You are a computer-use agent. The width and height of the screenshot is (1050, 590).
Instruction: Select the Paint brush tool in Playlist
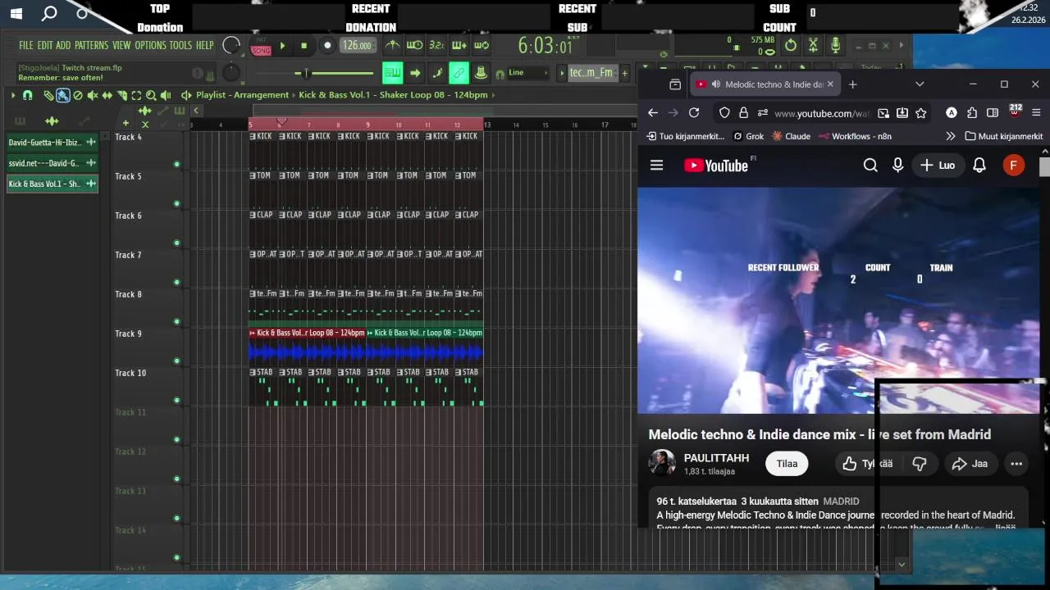click(63, 95)
